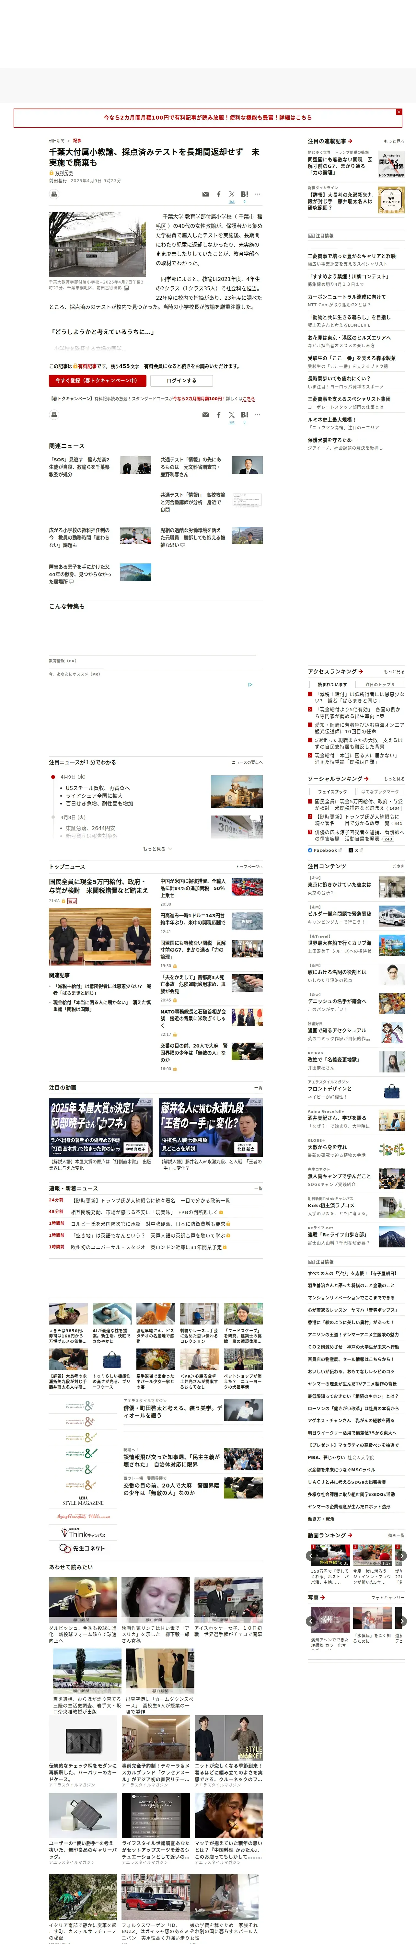The image size is (416, 1944).
Task: Open bottom ellipsis more-options icon
Action: click(x=258, y=414)
